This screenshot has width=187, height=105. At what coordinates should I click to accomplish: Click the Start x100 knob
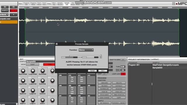[x=23, y=80]
